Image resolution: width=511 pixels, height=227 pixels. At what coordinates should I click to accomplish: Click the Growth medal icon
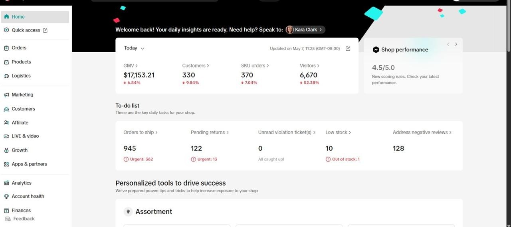click(x=6, y=150)
